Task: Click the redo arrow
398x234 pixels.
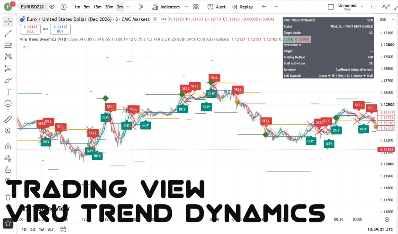Action: click(276, 7)
